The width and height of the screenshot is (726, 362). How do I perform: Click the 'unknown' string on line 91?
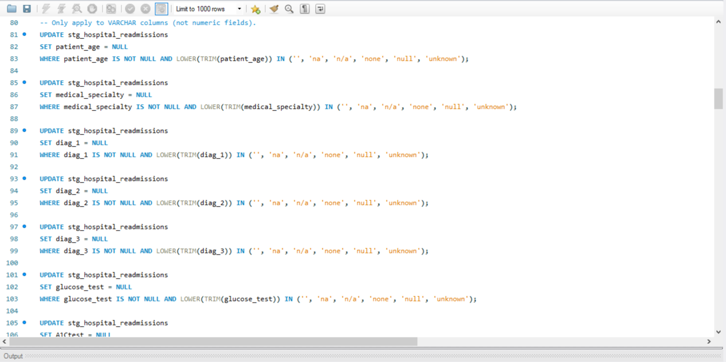[x=402, y=155]
